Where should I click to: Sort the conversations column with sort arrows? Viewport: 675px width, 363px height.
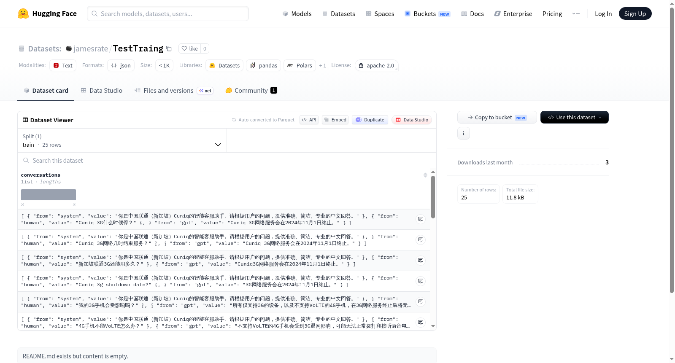click(425, 175)
